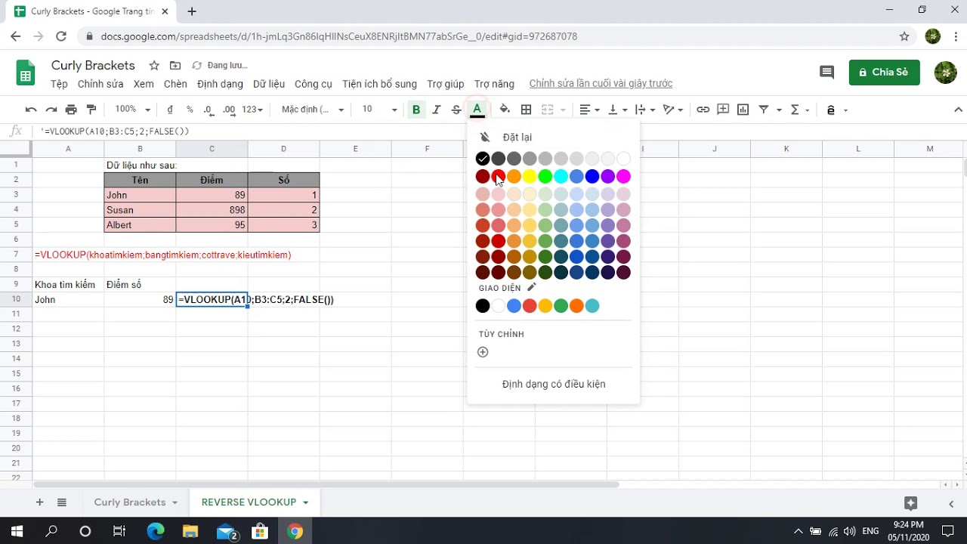This screenshot has height=544, width=967.
Task: Click the Create a filter funnel icon
Action: click(x=763, y=110)
